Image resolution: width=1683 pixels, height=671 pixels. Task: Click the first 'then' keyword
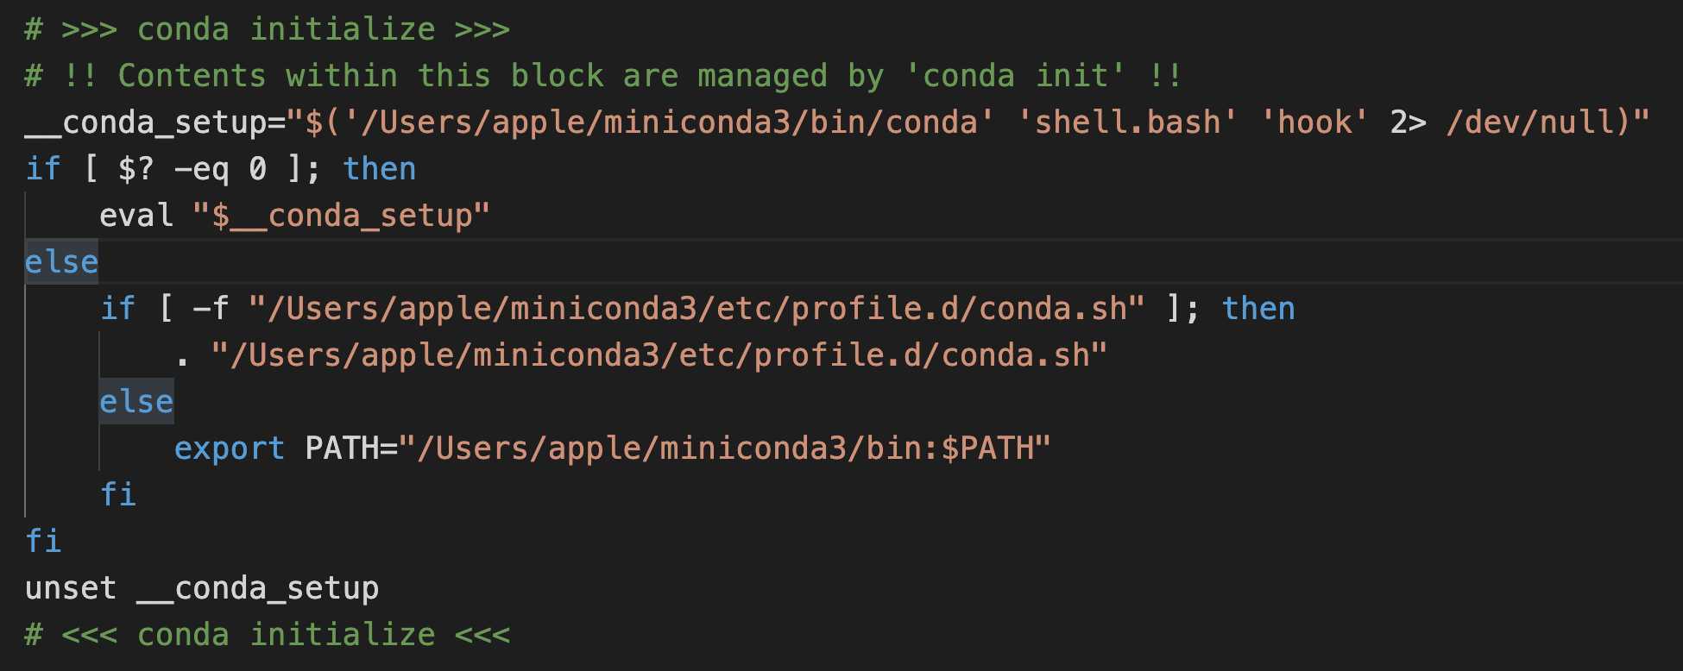tap(380, 168)
